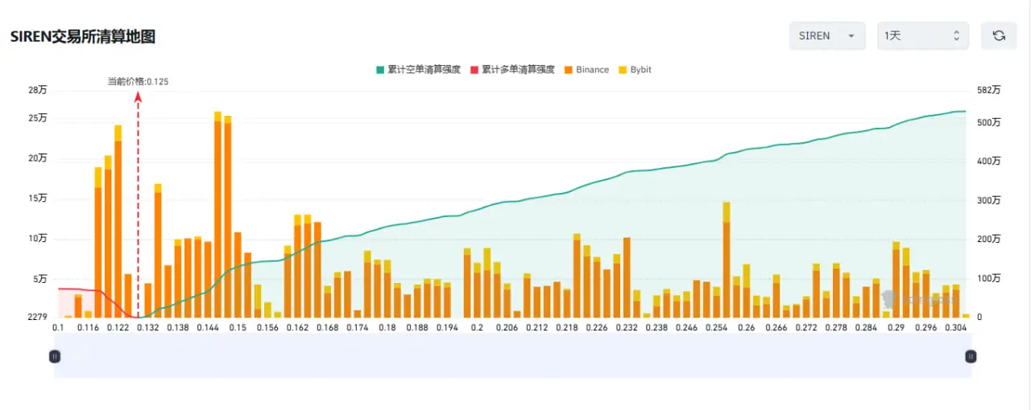The height and width of the screenshot is (410, 1031).
Task: Click x-axis label 0.2
Action: (478, 328)
